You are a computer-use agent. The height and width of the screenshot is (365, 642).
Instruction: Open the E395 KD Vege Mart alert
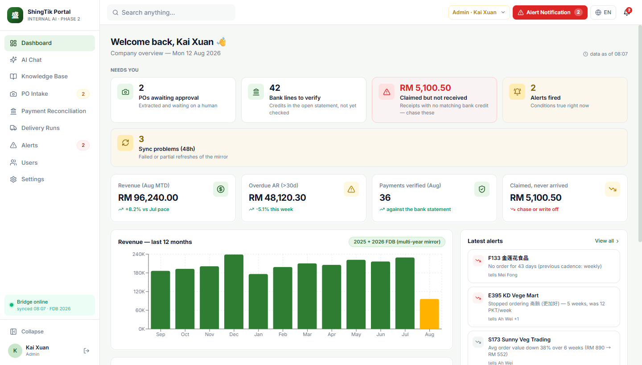(x=544, y=307)
